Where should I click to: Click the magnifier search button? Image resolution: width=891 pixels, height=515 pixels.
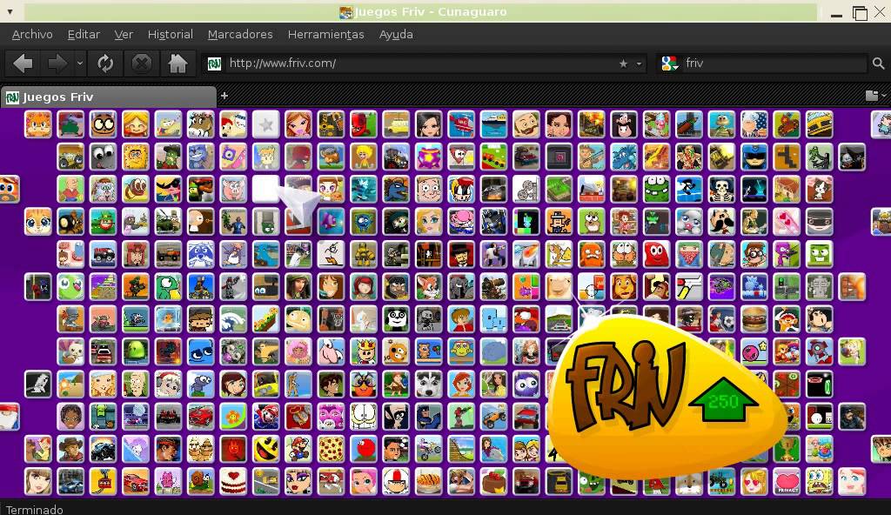(879, 64)
